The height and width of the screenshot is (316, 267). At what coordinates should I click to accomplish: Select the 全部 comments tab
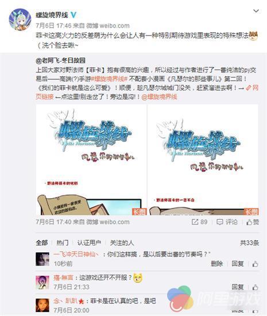pyautogui.click(x=42, y=242)
